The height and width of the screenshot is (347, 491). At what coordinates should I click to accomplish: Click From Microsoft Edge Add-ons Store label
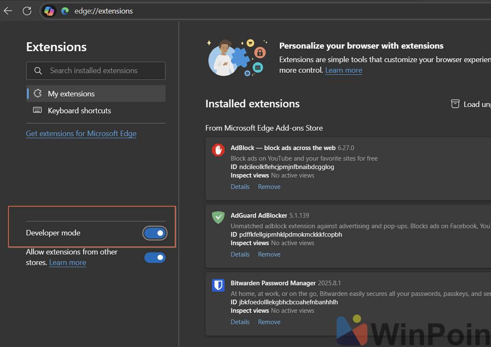tap(264, 128)
